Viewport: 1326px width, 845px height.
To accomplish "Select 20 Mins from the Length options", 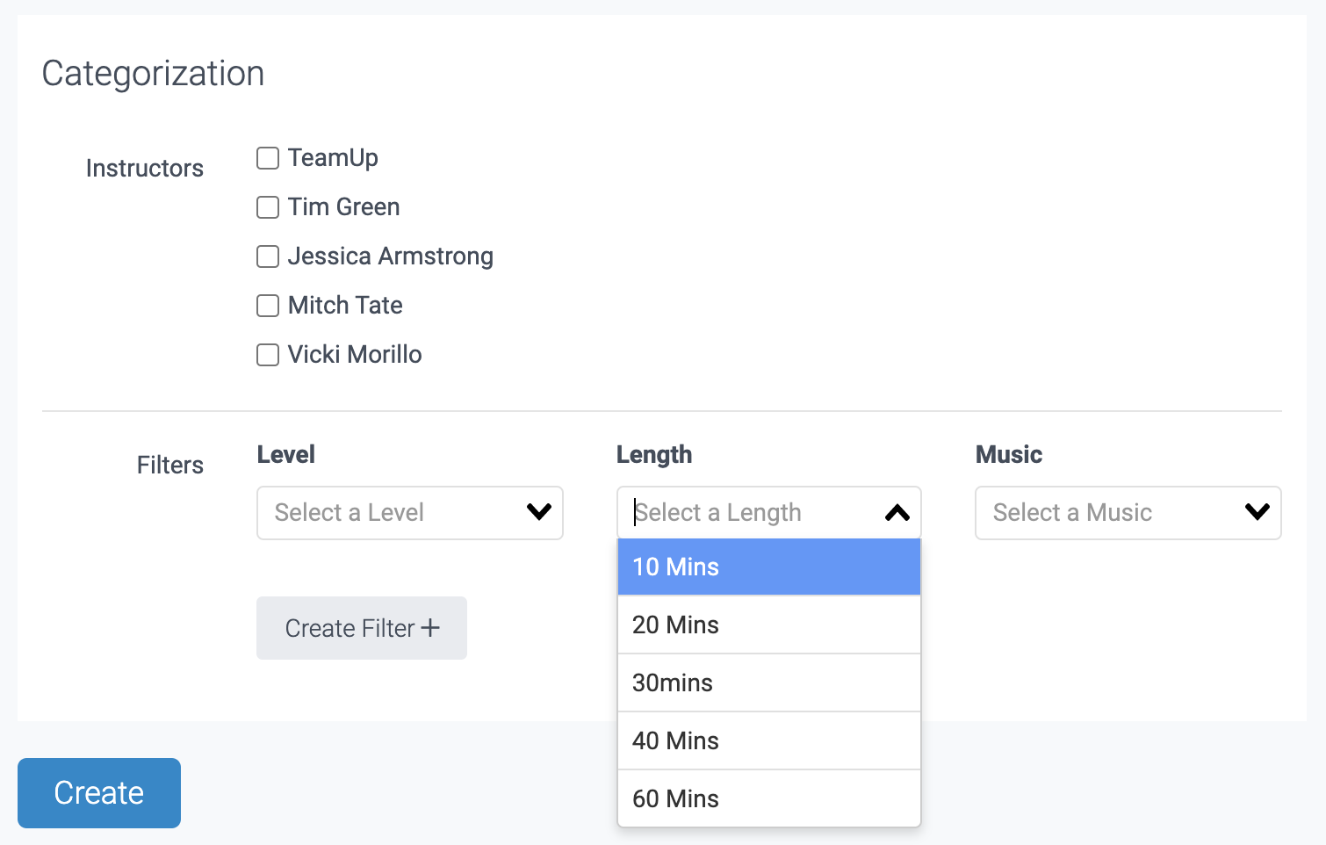I will point(768,625).
